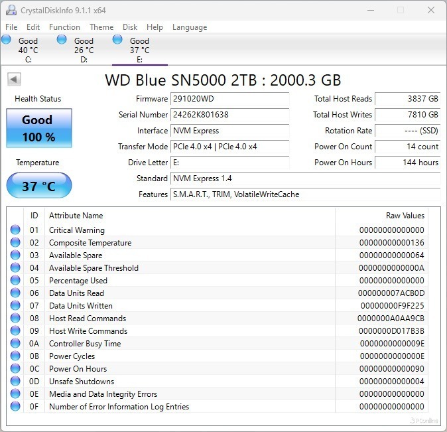This screenshot has height=432, width=447.
Task: Click the previous disk arrow button
Action: (x=14, y=80)
